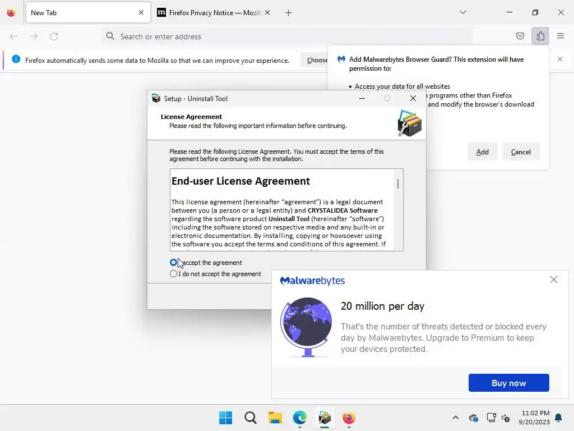The width and height of the screenshot is (574, 431).
Task: Open the Extensions puzzle icon
Action: [x=540, y=36]
